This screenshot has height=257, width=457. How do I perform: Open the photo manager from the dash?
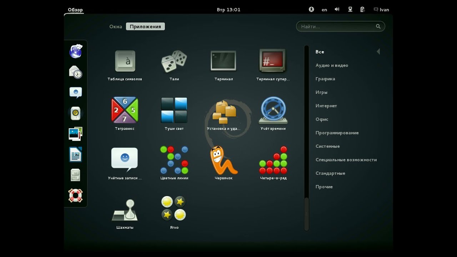coord(76,134)
